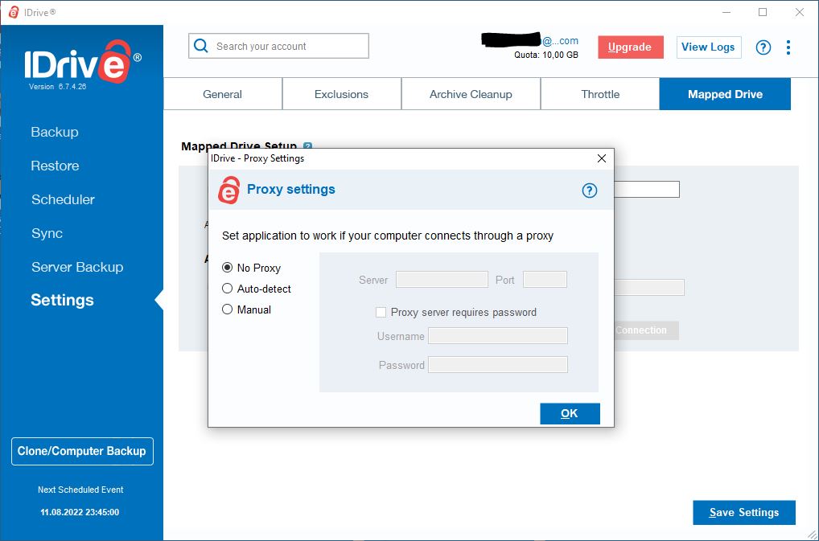Viewport: 819px width, 541px height.
Task: Open the Throttle tab
Action: (x=600, y=94)
